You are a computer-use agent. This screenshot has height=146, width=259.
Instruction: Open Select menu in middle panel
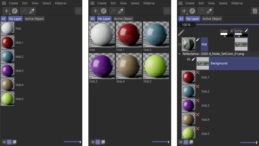point(135,3)
